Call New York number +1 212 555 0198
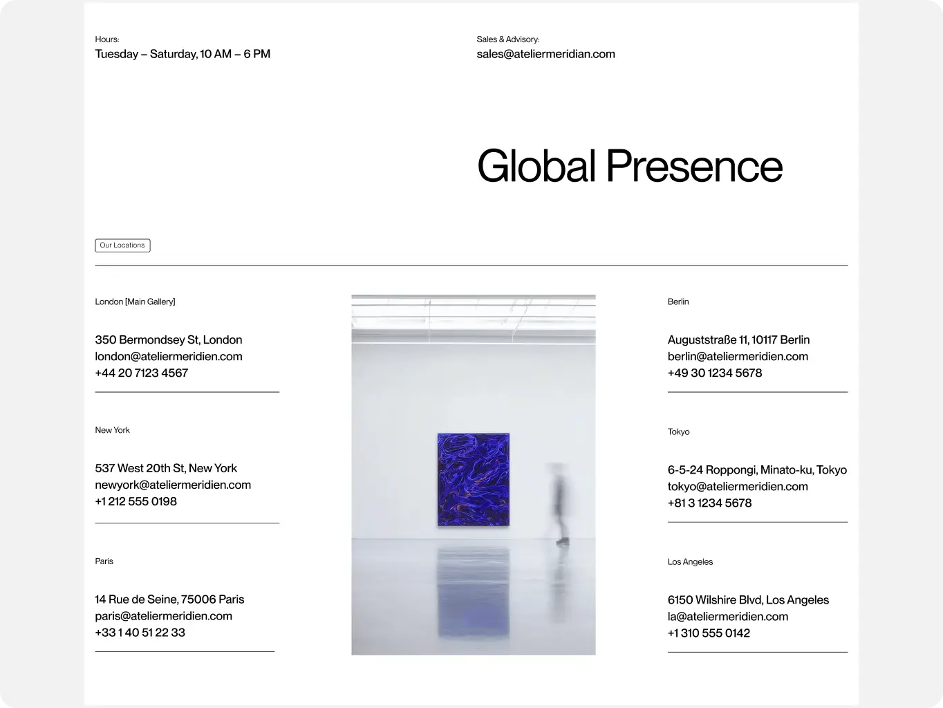 click(x=136, y=502)
